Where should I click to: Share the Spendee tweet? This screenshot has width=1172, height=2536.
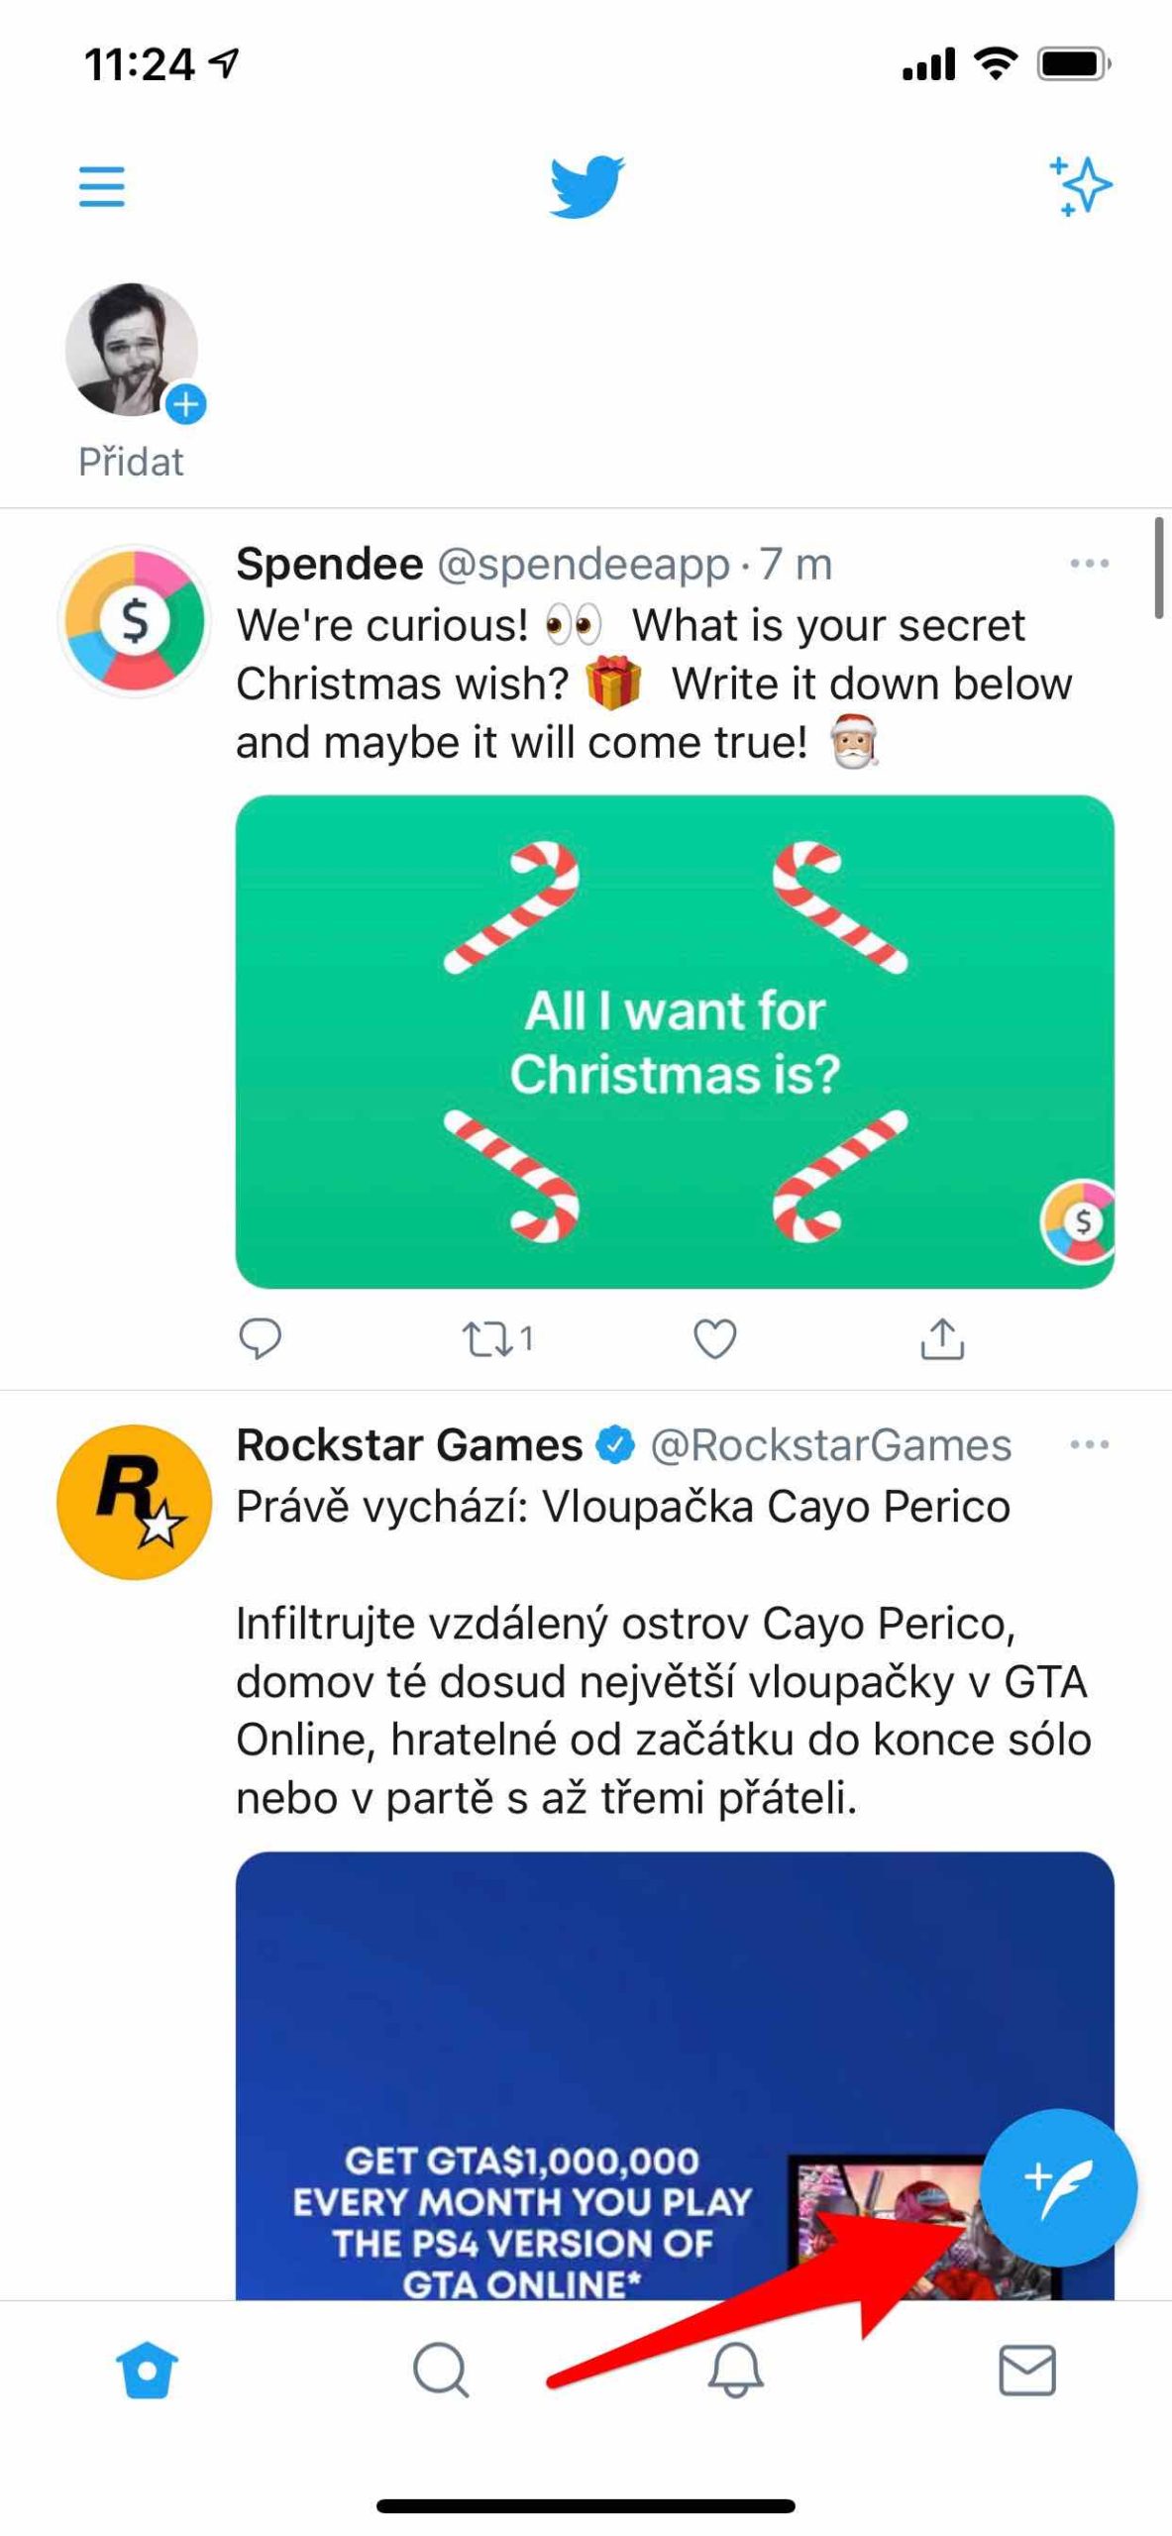[942, 1339]
